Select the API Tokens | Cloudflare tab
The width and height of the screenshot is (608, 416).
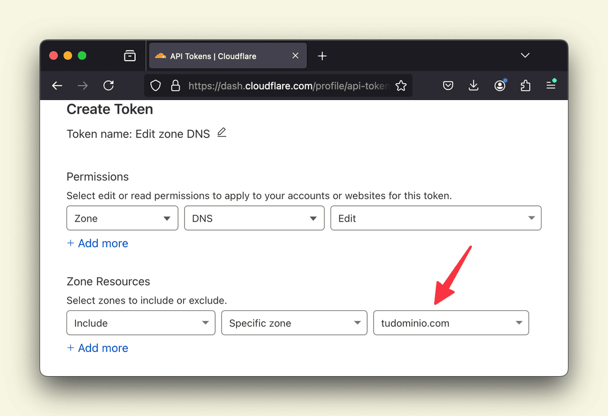pos(228,56)
